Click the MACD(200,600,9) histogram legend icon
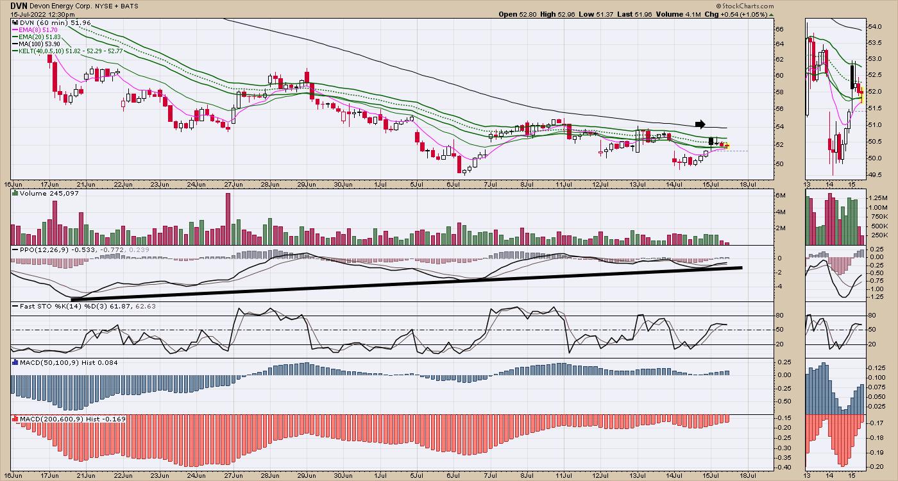Screen dimensions: 898x481 (x=15, y=419)
